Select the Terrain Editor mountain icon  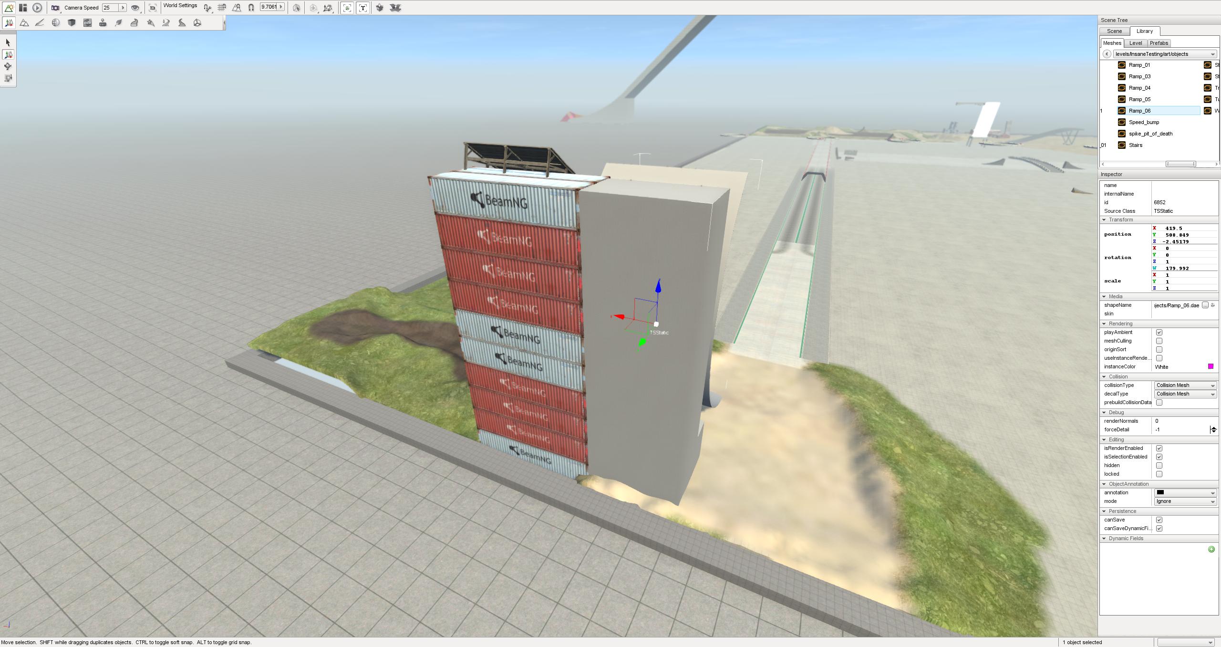(x=24, y=23)
